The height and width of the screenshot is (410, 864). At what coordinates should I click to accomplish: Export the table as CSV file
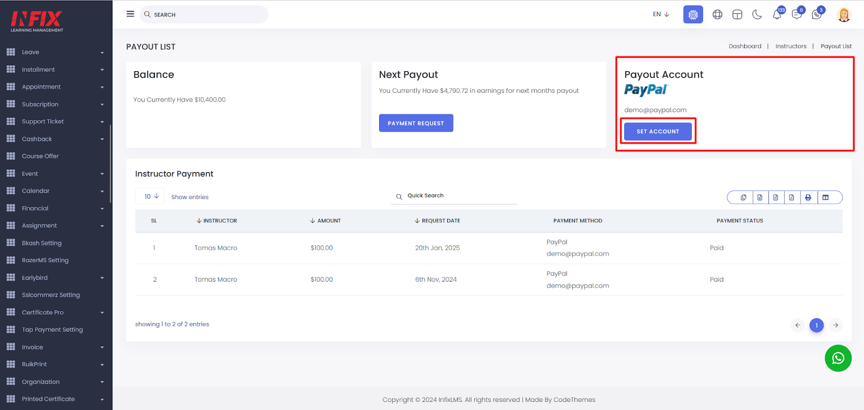click(775, 197)
